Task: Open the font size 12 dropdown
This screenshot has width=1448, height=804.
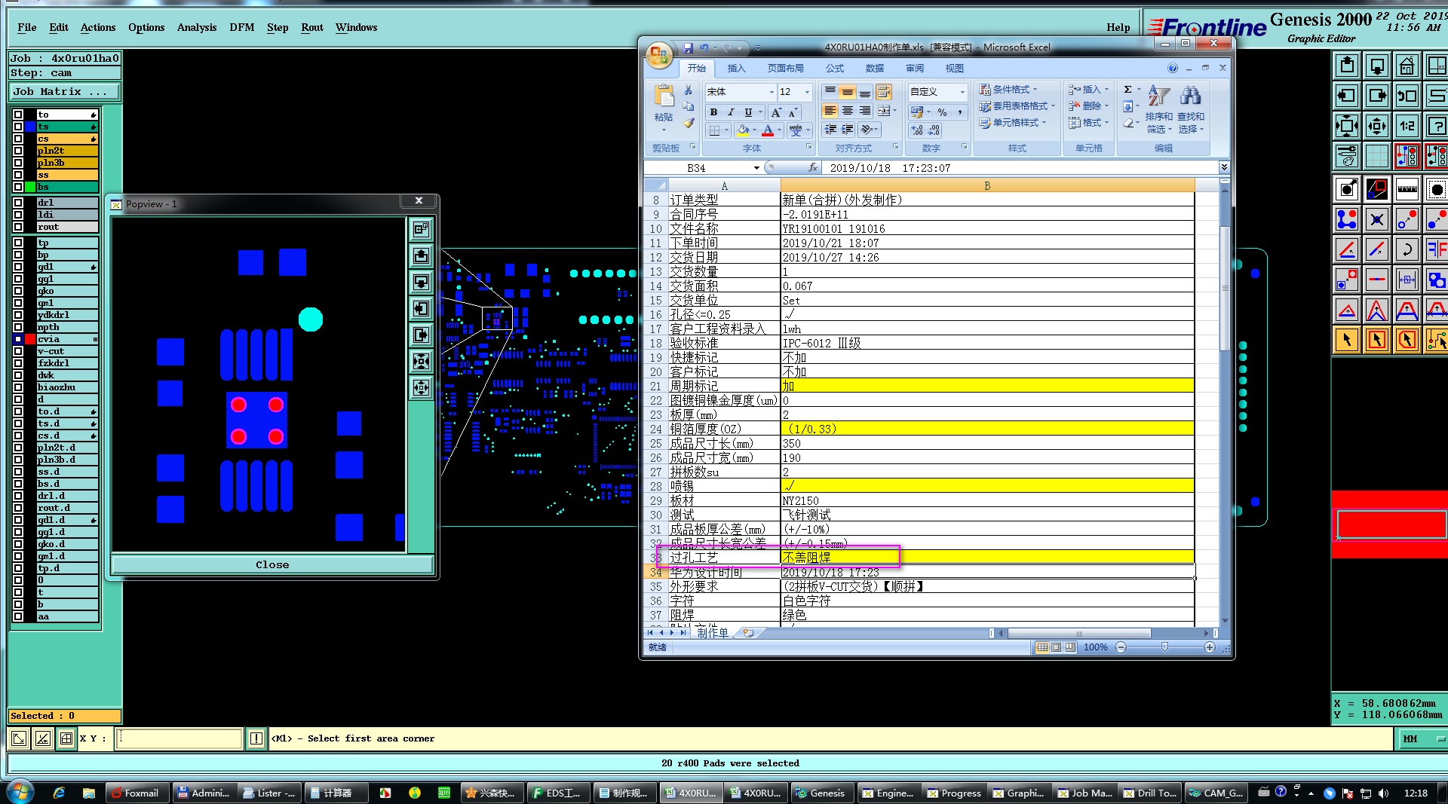Action: 807,92
